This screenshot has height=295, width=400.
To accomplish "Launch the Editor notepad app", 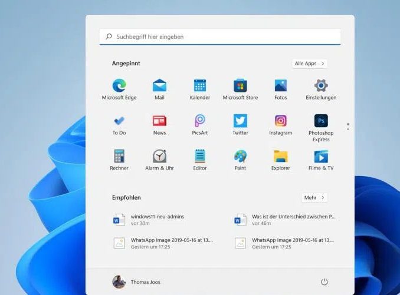I will [x=200, y=160].
